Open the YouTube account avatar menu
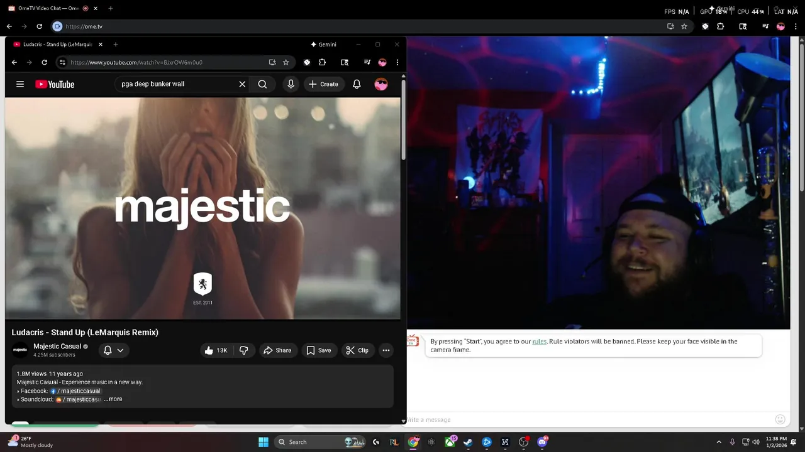805x452 pixels. point(381,84)
